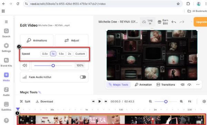Click the fast forward playback button
The image size is (207, 125).
click(106, 102)
